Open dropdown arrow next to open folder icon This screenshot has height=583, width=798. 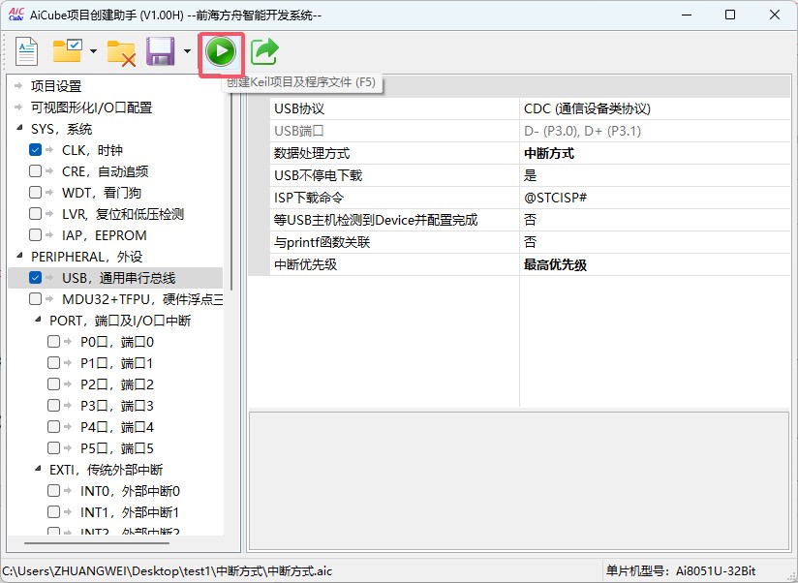[x=93, y=51]
